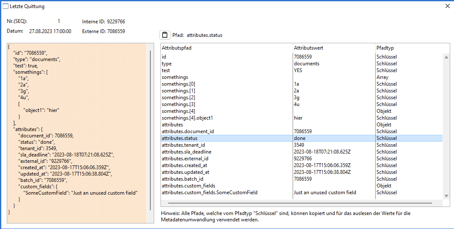Screen dimensions: 454x229
Task: Click the clipboard copy path icon
Action: pyautogui.click(x=165, y=35)
